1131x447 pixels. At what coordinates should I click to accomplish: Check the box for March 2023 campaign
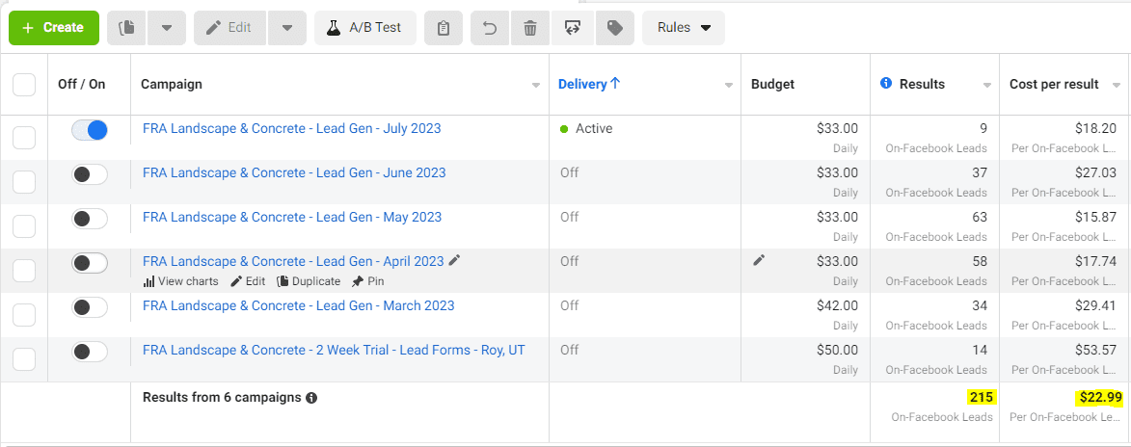[24, 314]
